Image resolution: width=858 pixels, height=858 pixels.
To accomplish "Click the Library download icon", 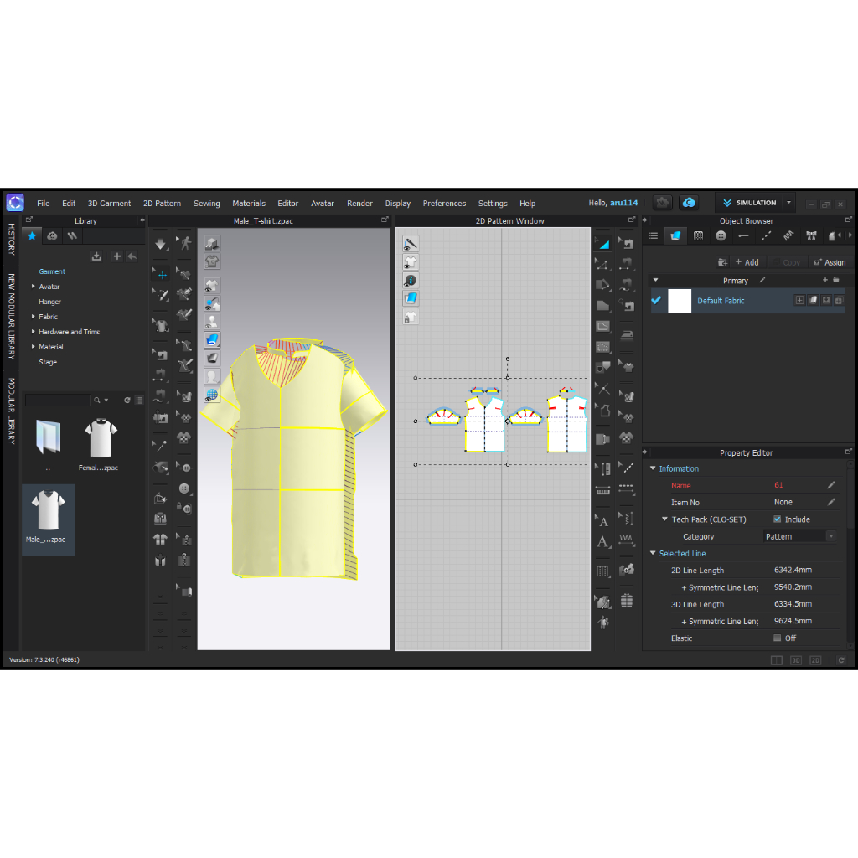I will (96, 256).
